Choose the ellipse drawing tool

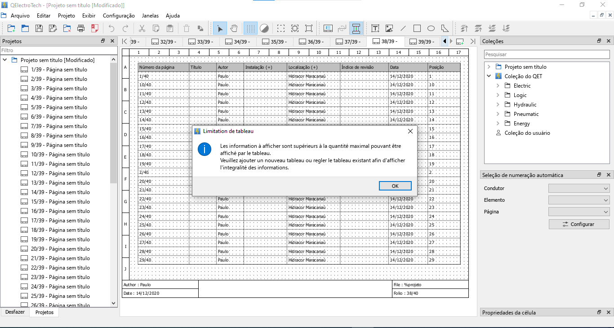click(431, 28)
